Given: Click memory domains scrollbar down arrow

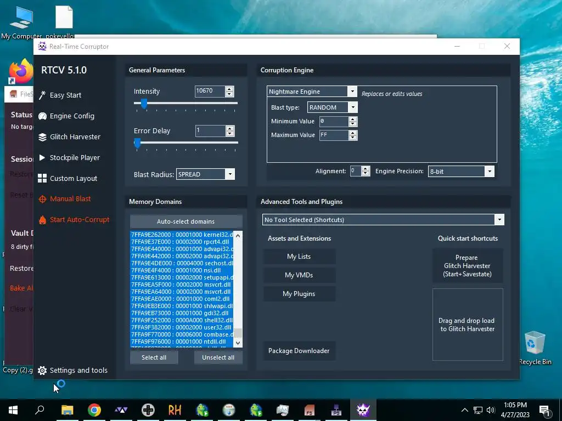Looking at the screenshot, I should [238, 343].
